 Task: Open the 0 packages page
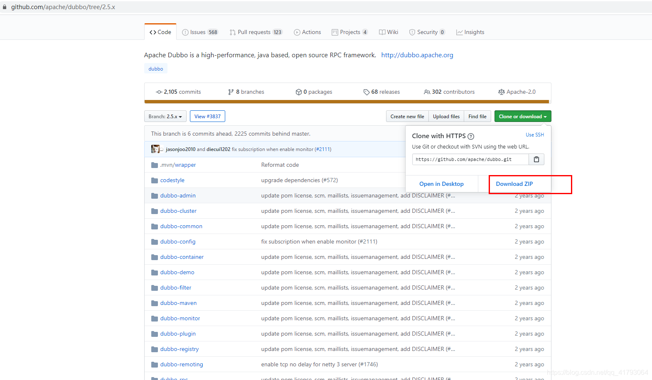(x=314, y=92)
